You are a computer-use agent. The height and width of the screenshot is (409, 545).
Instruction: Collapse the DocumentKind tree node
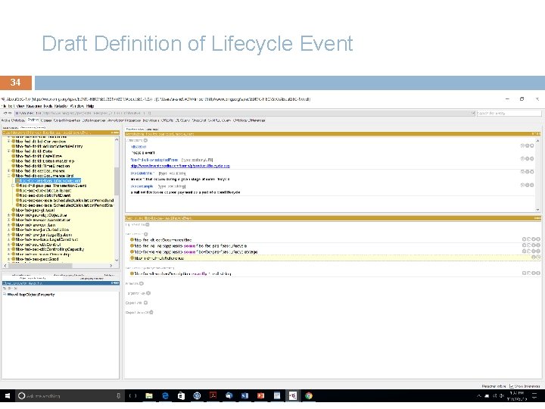pos(8,176)
